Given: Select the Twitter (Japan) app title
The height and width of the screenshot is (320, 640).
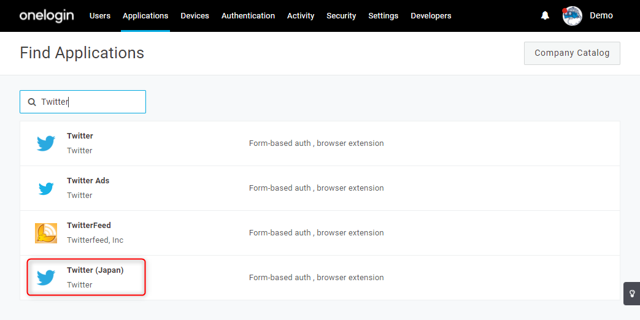Looking at the screenshot, I should point(95,270).
